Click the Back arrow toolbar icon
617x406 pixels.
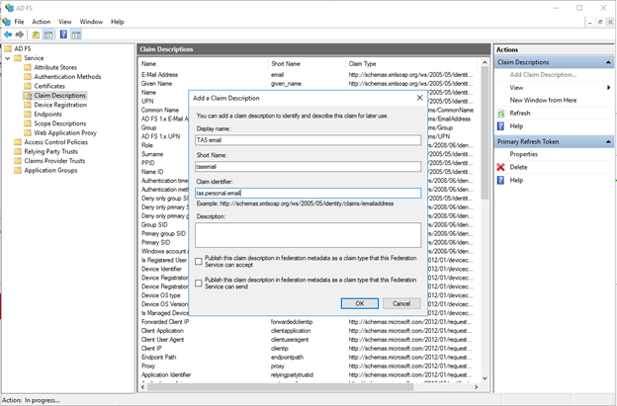click(x=8, y=35)
